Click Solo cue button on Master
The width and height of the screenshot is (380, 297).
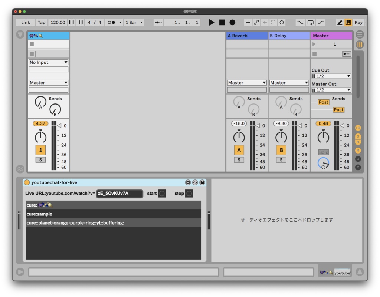coord(324,152)
